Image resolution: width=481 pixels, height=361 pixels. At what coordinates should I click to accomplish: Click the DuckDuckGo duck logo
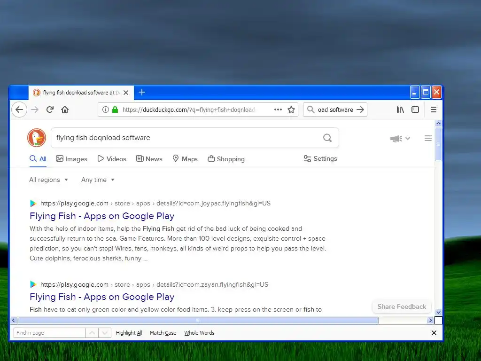coord(37,138)
